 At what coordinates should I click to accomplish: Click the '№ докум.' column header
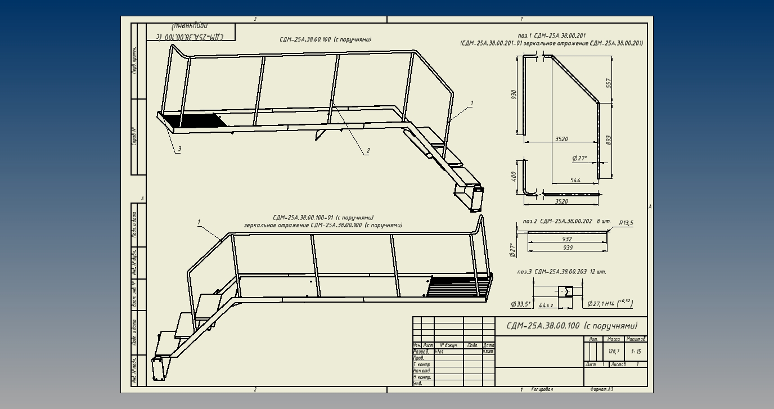coord(448,345)
